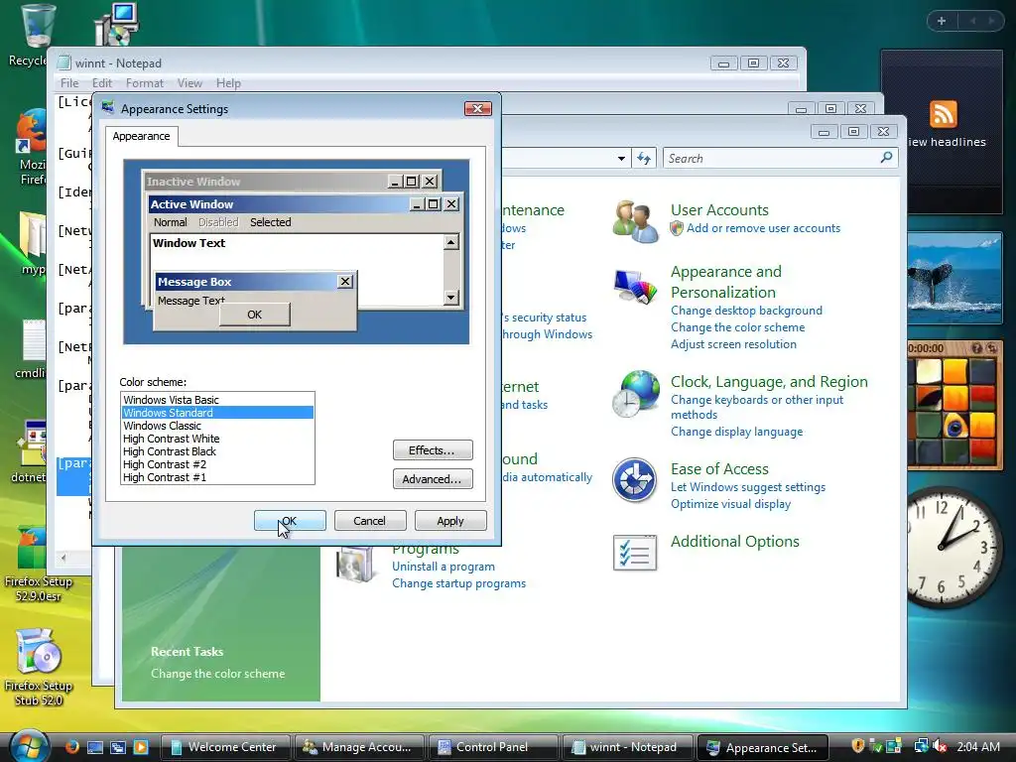
Task: Click the User Accounts icon
Action: [x=634, y=221]
